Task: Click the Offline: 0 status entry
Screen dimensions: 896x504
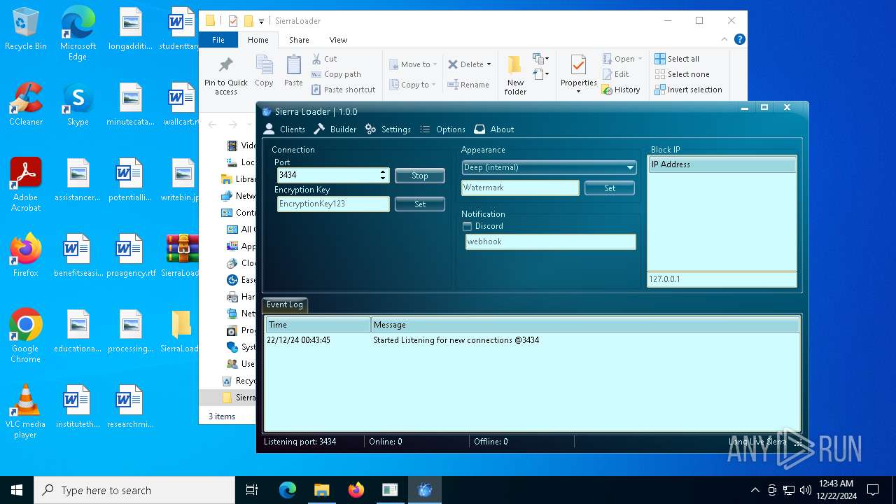Action: pyautogui.click(x=491, y=442)
